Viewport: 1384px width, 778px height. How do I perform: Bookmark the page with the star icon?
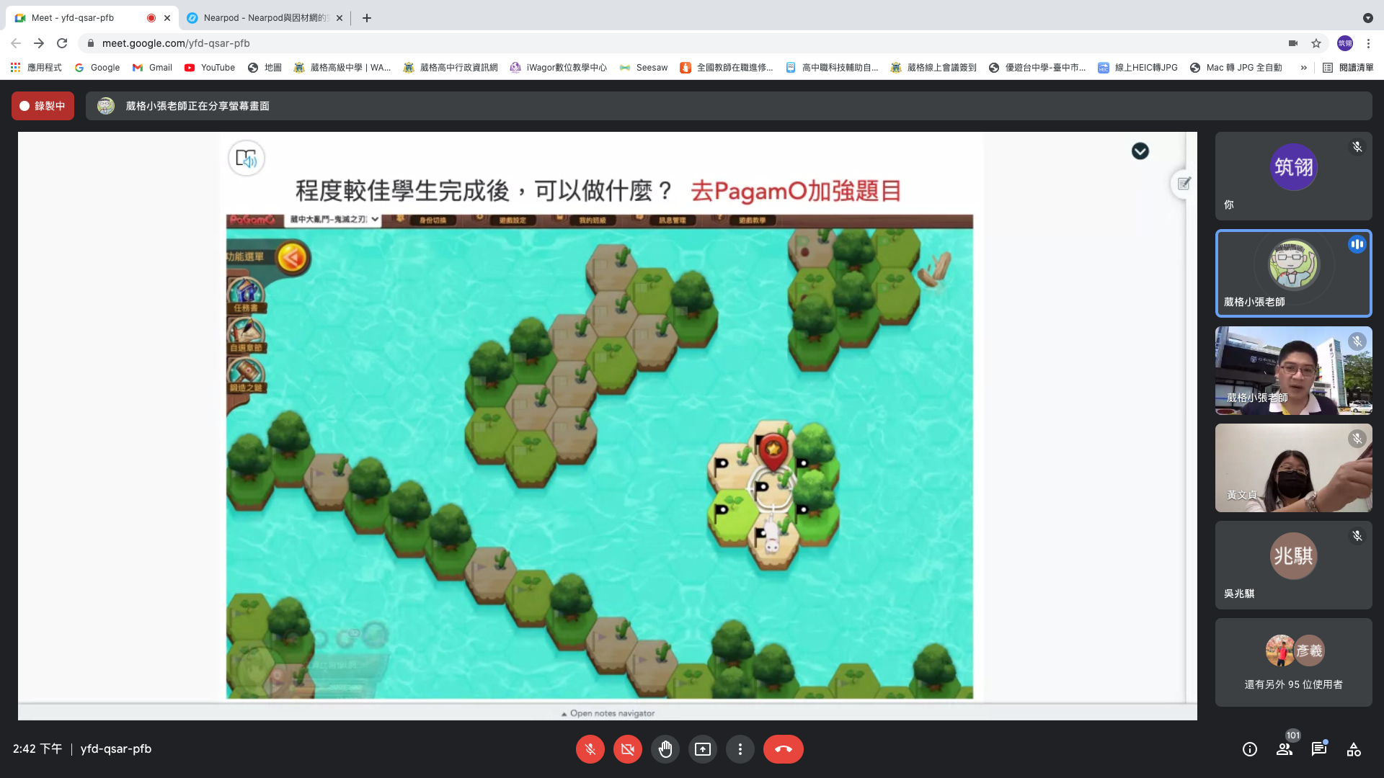[1316, 43]
